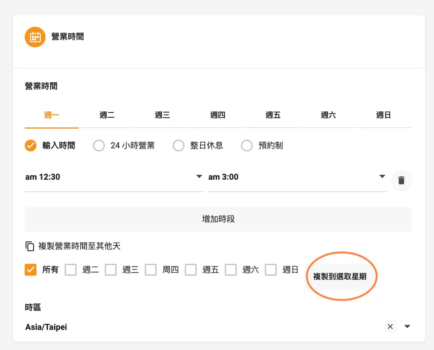Screen dimensions: 434x350
Task: Tick the 週五 copy checkbox
Action: click(191, 270)
